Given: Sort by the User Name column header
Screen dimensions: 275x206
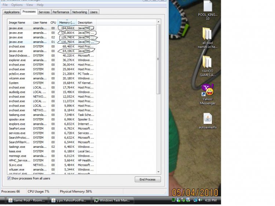Looking at the screenshot, I should [x=40, y=23].
